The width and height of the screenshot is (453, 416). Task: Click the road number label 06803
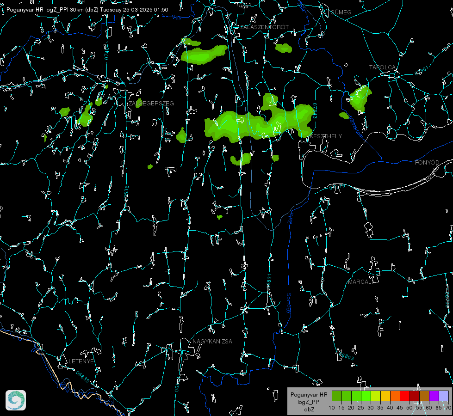click(x=347, y=356)
